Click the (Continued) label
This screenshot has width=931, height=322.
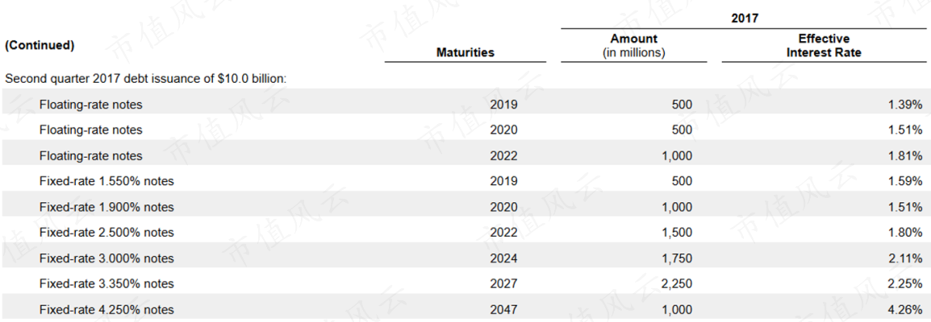coord(40,45)
